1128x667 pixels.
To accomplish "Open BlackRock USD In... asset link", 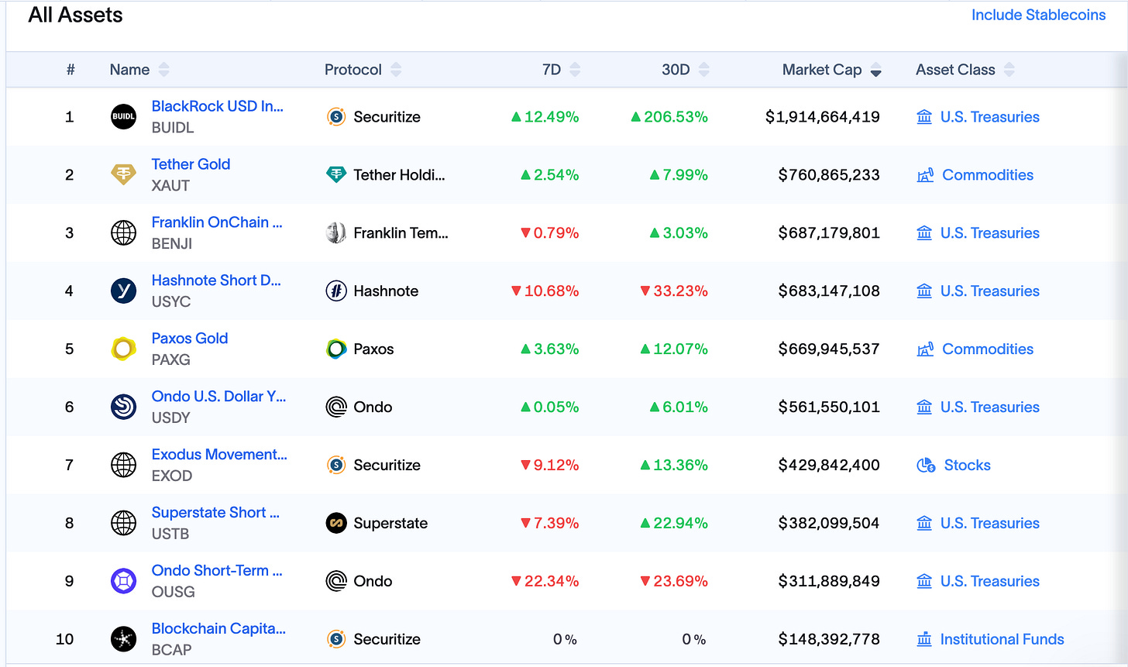I will 218,106.
